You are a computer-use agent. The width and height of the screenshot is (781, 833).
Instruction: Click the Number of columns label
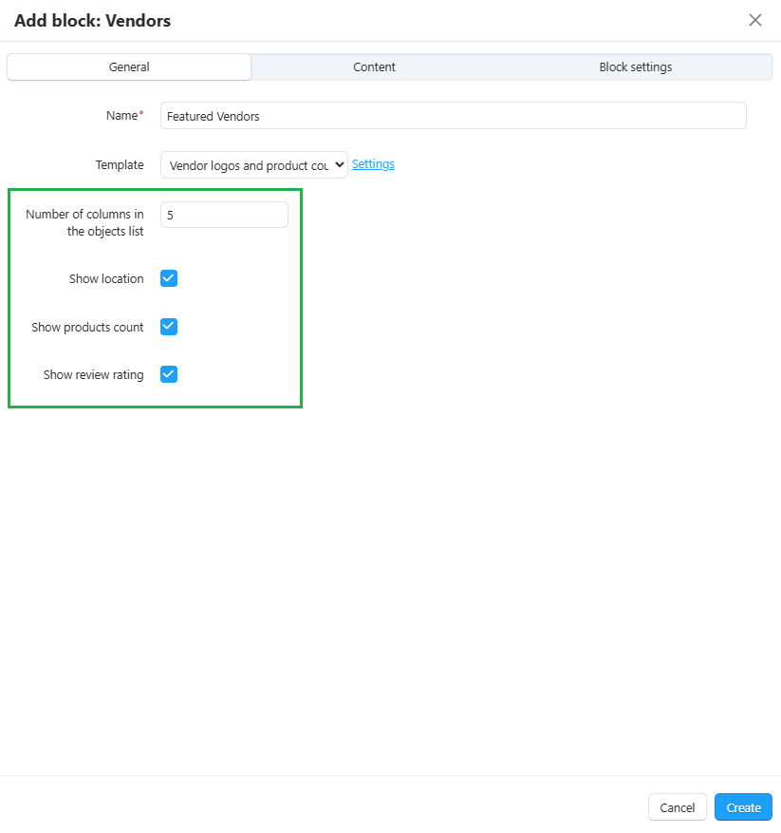coord(85,222)
